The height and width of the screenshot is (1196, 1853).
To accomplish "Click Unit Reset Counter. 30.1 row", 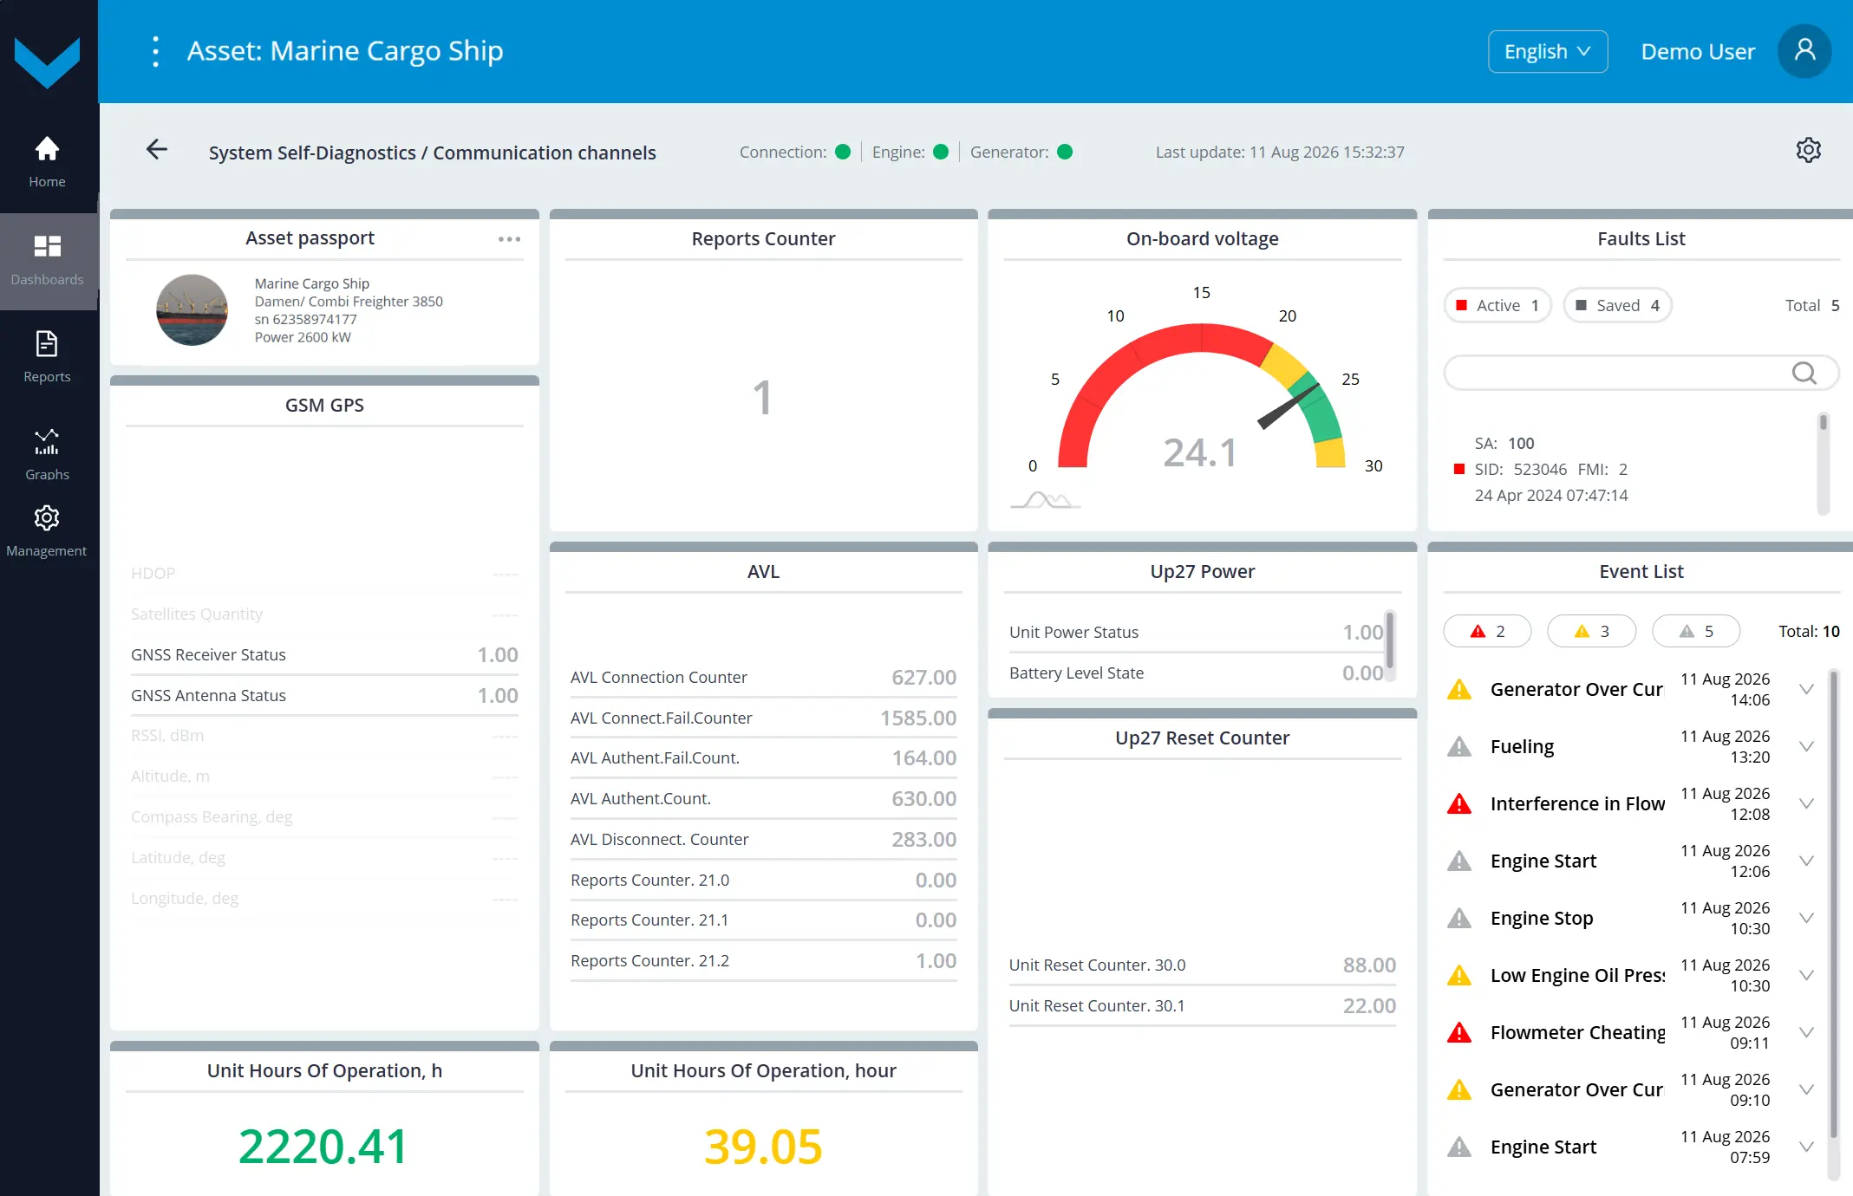I will coord(1202,1006).
